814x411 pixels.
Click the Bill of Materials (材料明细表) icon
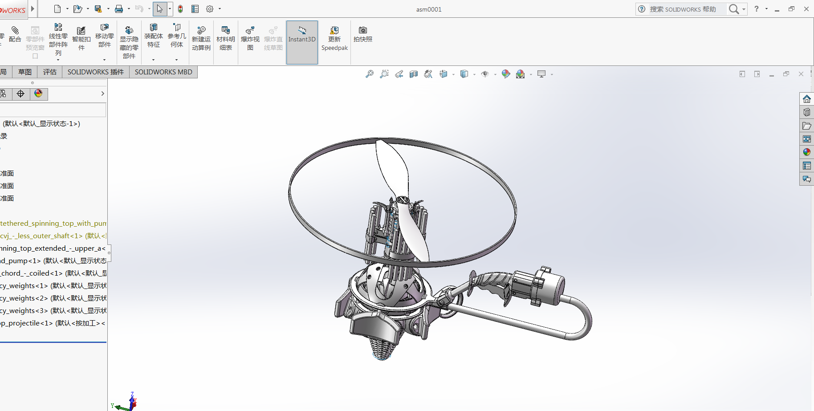pyautogui.click(x=225, y=38)
